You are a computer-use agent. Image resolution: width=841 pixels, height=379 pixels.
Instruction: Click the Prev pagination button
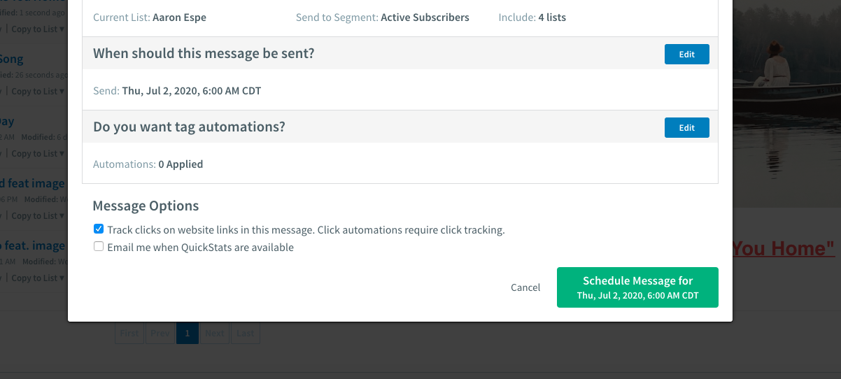click(160, 333)
